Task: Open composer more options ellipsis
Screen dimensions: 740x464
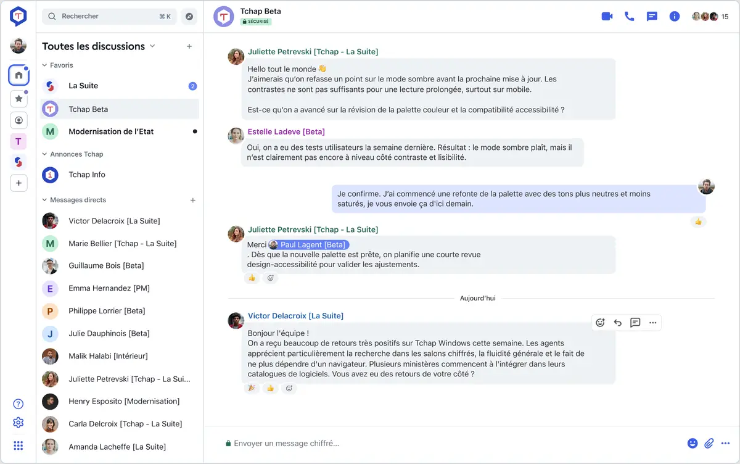Action: click(x=725, y=443)
